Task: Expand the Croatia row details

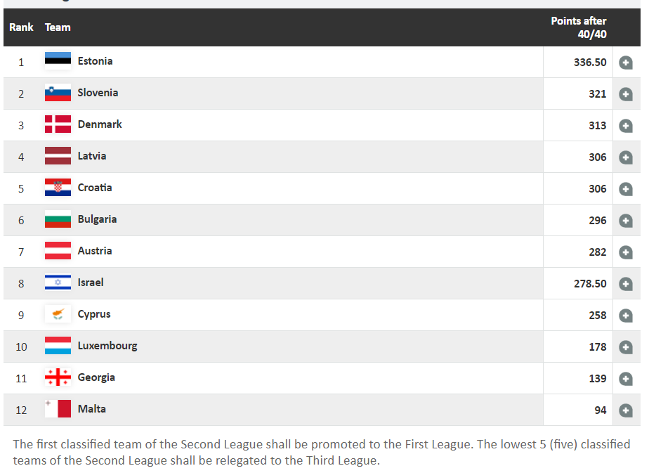Action: tap(625, 189)
